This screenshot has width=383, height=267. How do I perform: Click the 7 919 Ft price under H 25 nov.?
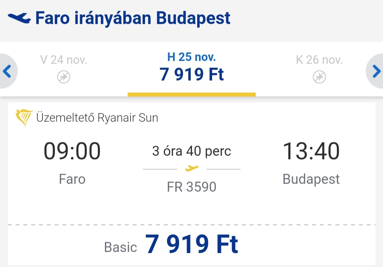[x=191, y=74]
